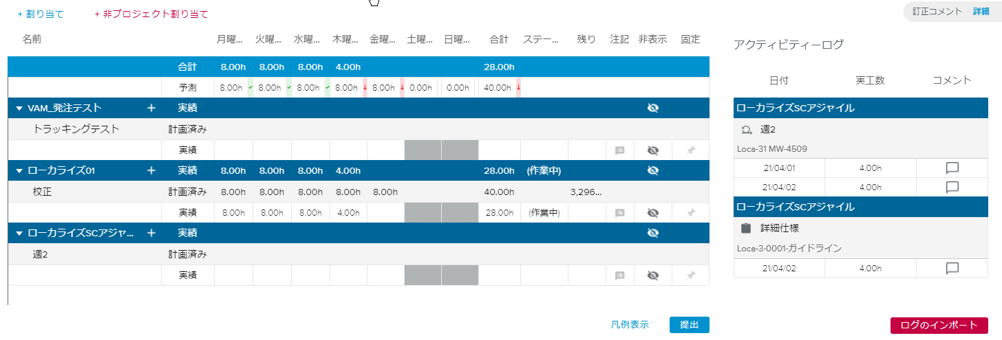This screenshot has width=1002, height=340.
Task: Click plus icon on ローカライズSCアジャイル row
Action: point(151,233)
